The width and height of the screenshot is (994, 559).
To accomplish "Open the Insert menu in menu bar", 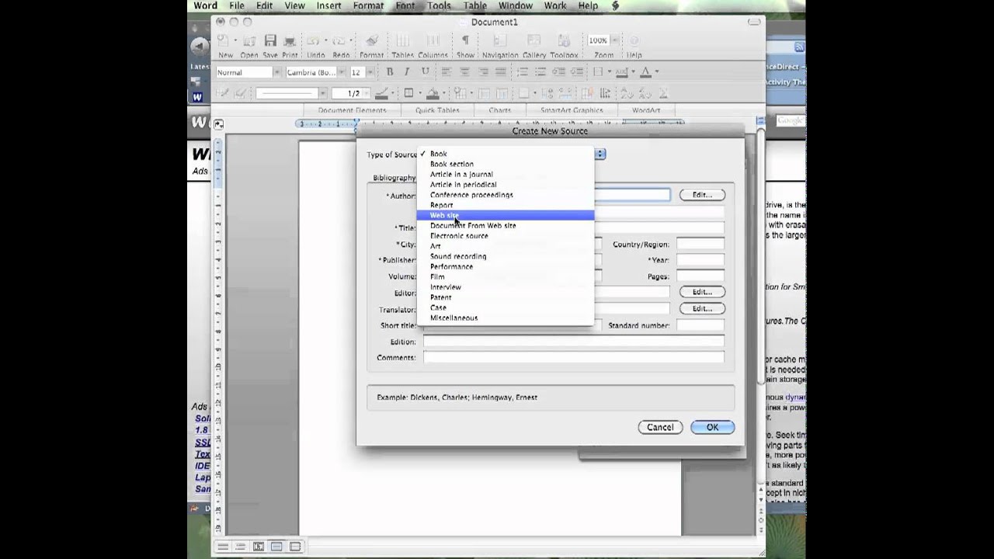I will (x=328, y=5).
